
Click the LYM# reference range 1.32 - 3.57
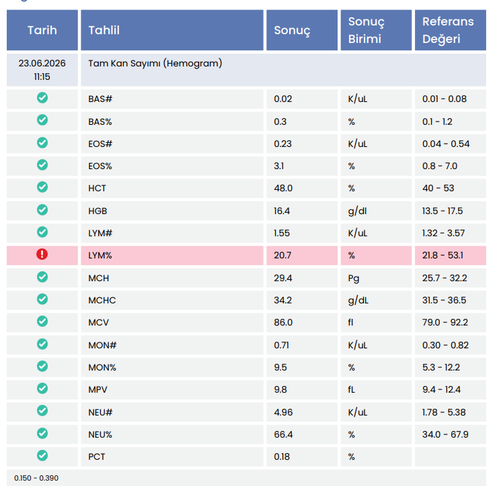[x=443, y=233]
